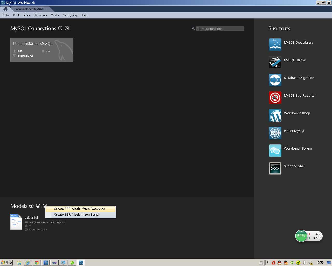Launch Scripting Shell icon

click(x=275, y=168)
